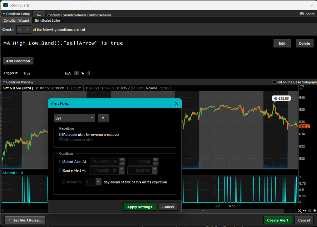Zoom in the preview chart

coord(300,211)
